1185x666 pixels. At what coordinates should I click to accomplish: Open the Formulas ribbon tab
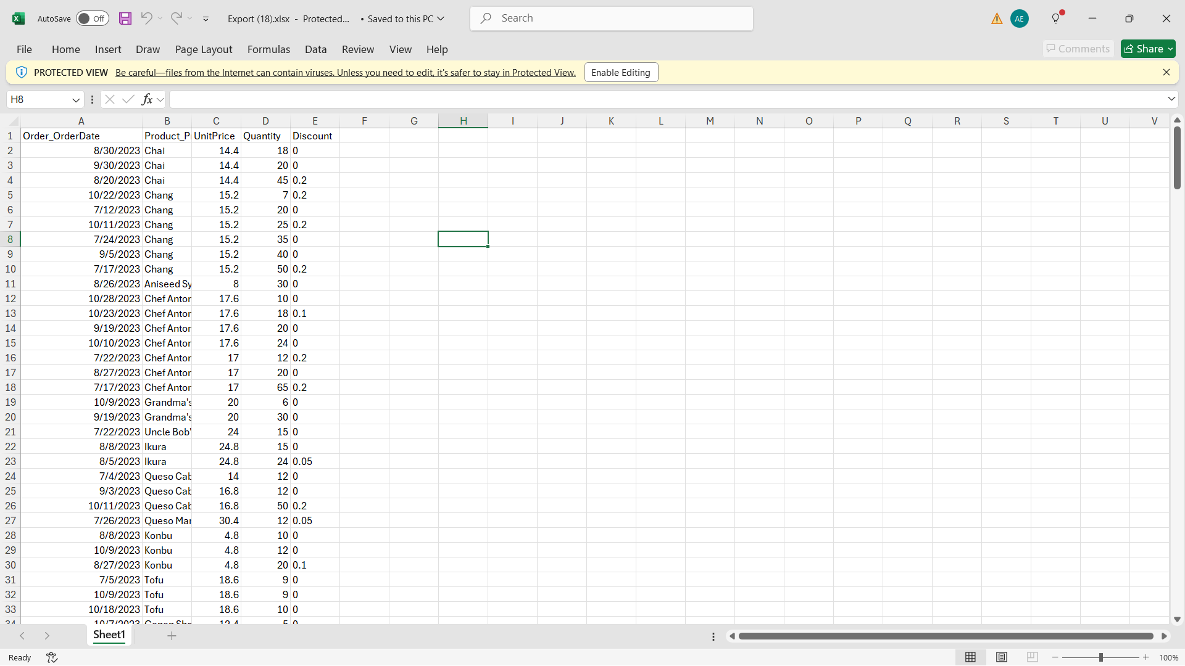pos(268,49)
